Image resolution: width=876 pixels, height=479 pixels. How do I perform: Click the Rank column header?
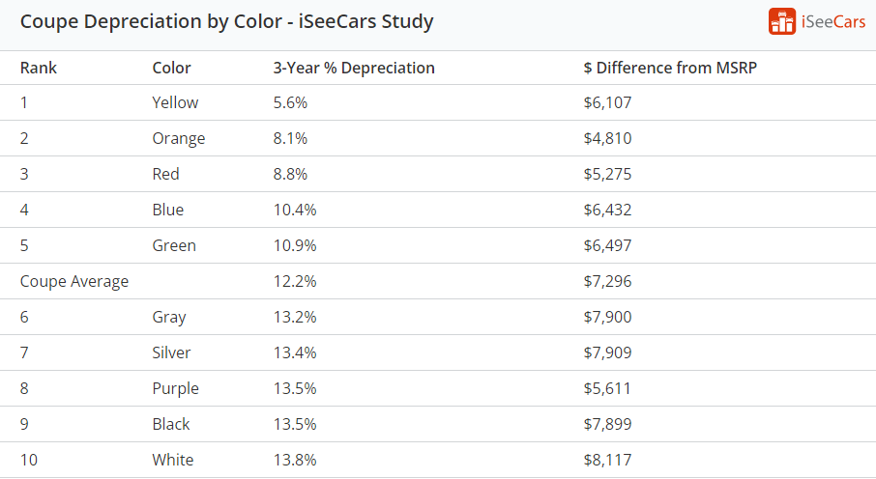[x=39, y=68]
